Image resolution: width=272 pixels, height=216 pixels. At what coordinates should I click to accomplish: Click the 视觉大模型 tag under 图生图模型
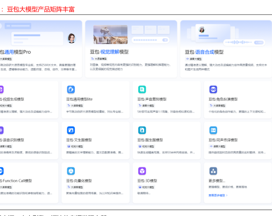coord(146,146)
